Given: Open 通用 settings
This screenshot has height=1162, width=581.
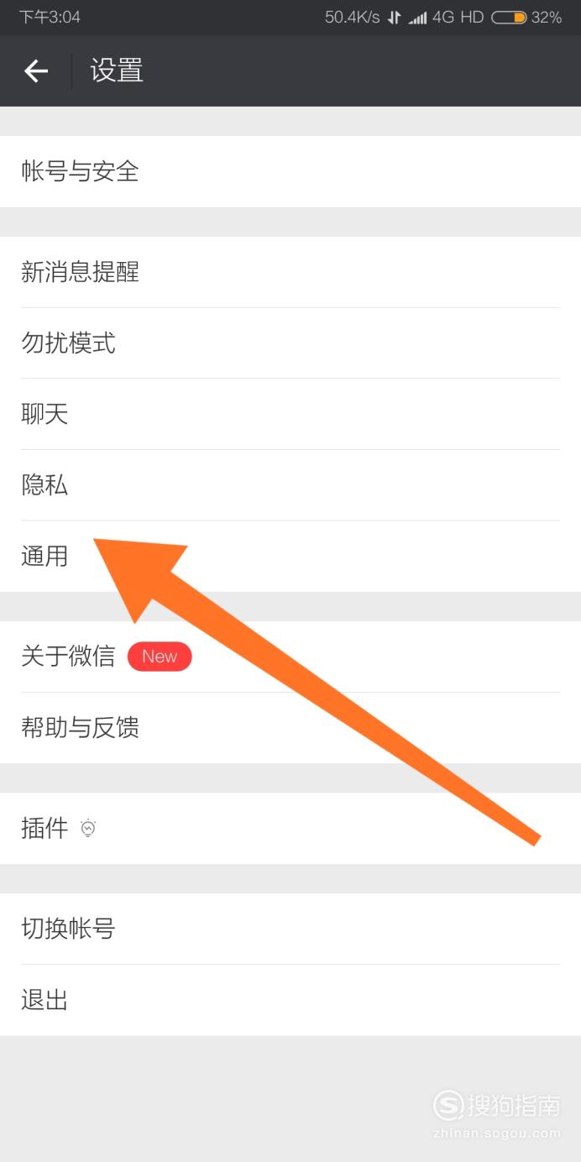Looking at the screenshot, I should (x=290, y=557).
